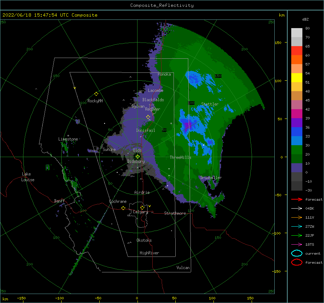
Task: Click the green 22JP arrow icon
Action: coord(297,235)
